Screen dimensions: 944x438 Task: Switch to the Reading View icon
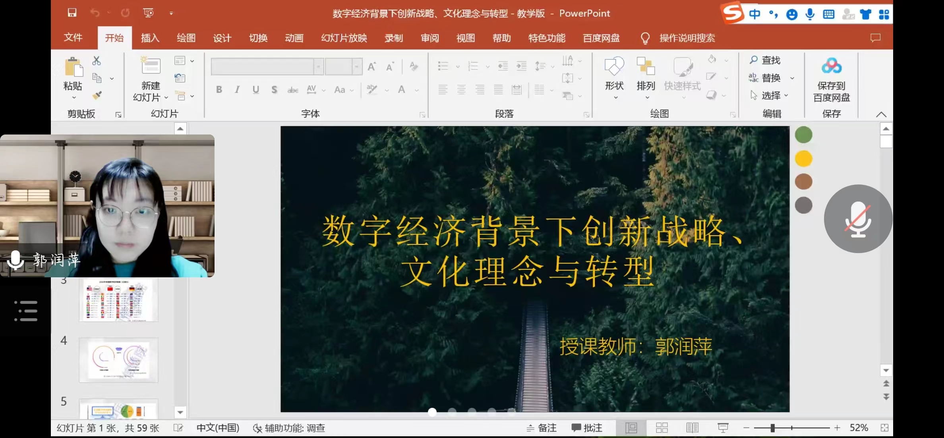pyautogui.click(x=692, y=428)
